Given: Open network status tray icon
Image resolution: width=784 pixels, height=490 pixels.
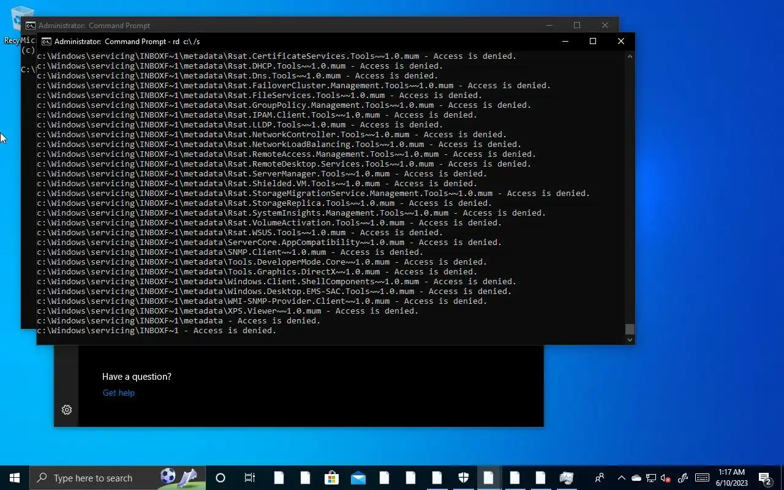Looking at the screenshot, I should point(651,478).
